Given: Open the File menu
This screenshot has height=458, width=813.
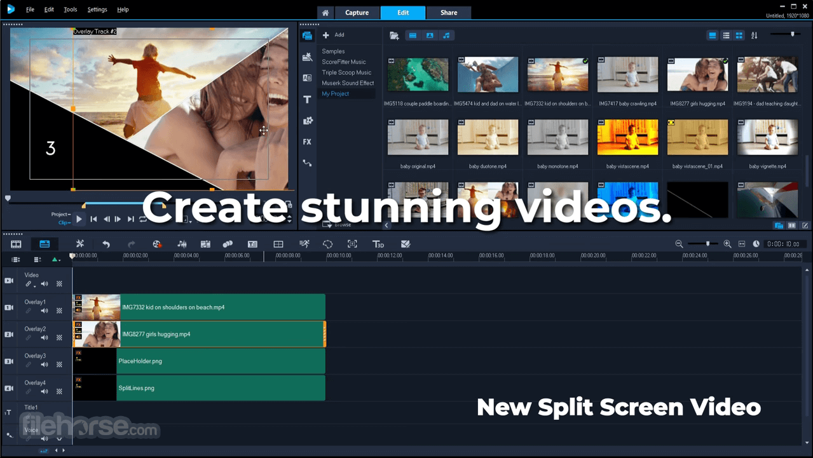Looking at the screenshot, I should pos(30,10).
